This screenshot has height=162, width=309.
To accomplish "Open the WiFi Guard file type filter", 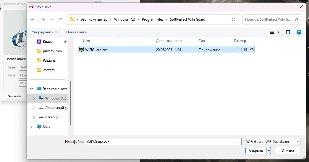I will [x=273, y=142].
